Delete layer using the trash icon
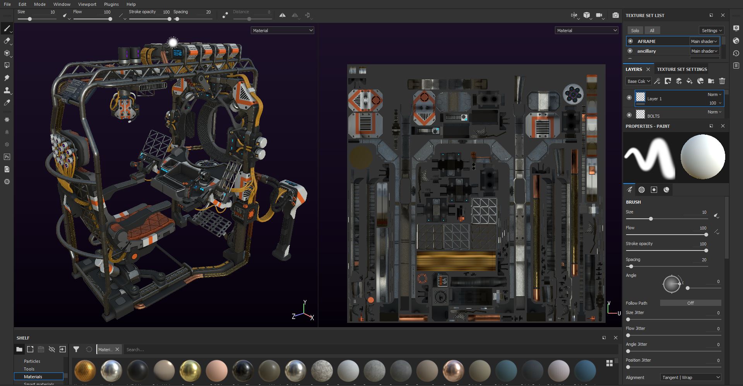This screenshot has width=743, height=386. 722,81
